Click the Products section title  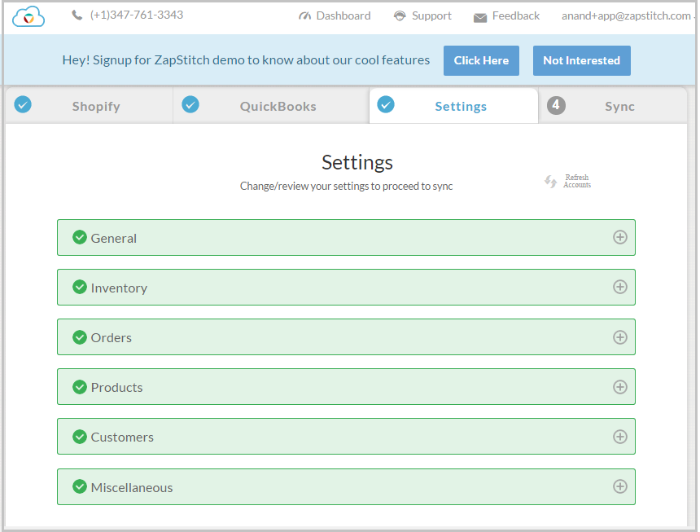pyautogui.click(x=117, y=387)
